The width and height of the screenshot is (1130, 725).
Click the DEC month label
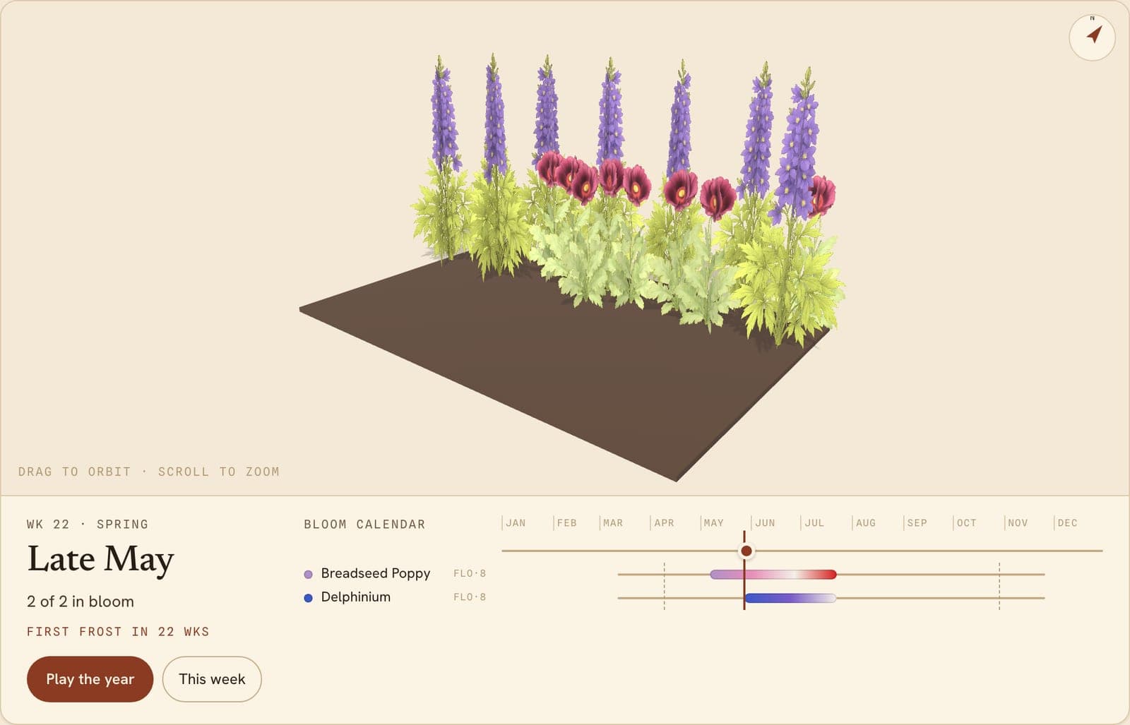coord(1067,523)
